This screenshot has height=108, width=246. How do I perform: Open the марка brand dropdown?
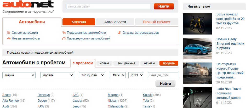point(19,75)
